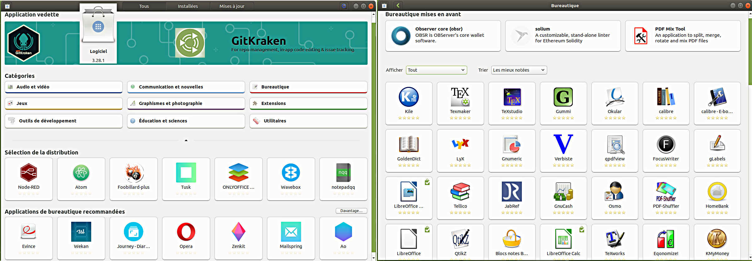Open the Éducation et sciences category

point(186,121)
